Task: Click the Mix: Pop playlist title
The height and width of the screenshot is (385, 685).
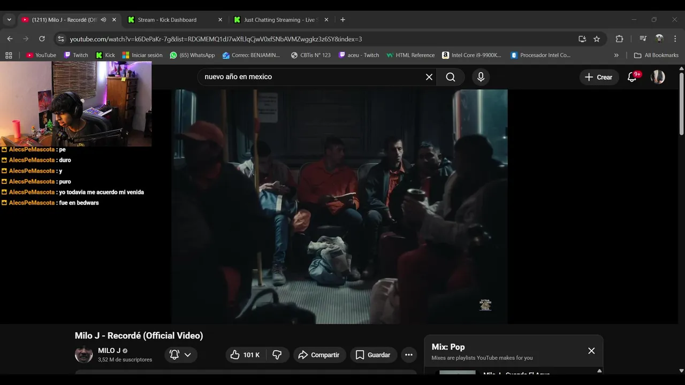Action: [x=448, y=347]
